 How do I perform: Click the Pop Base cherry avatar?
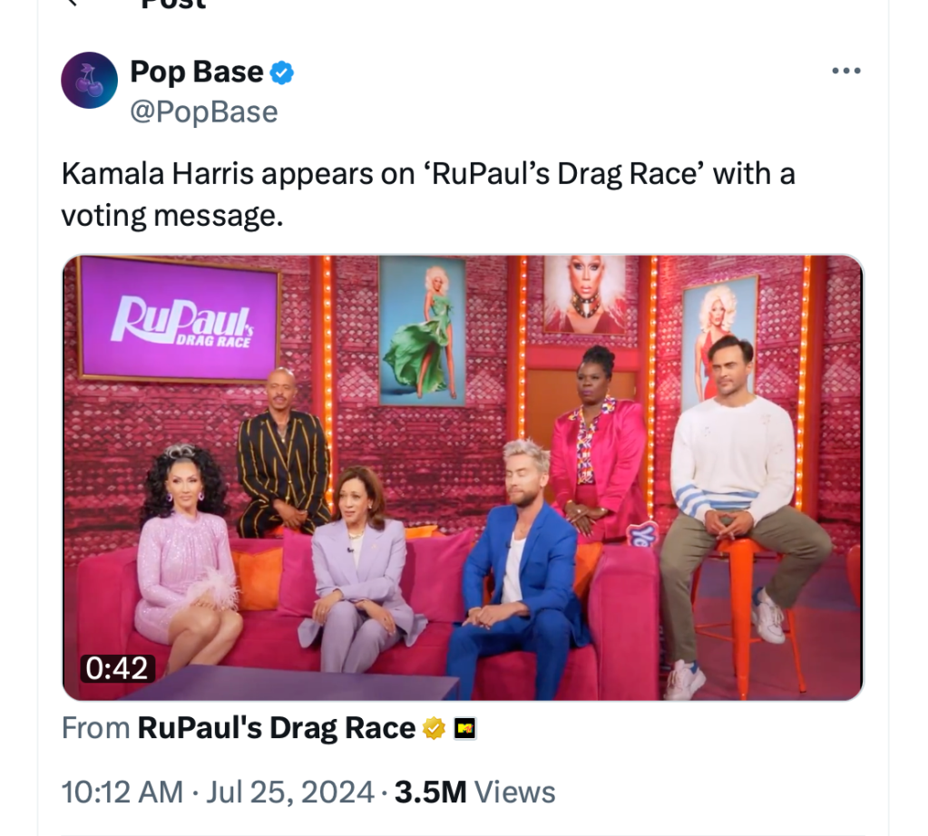point(90,81)
